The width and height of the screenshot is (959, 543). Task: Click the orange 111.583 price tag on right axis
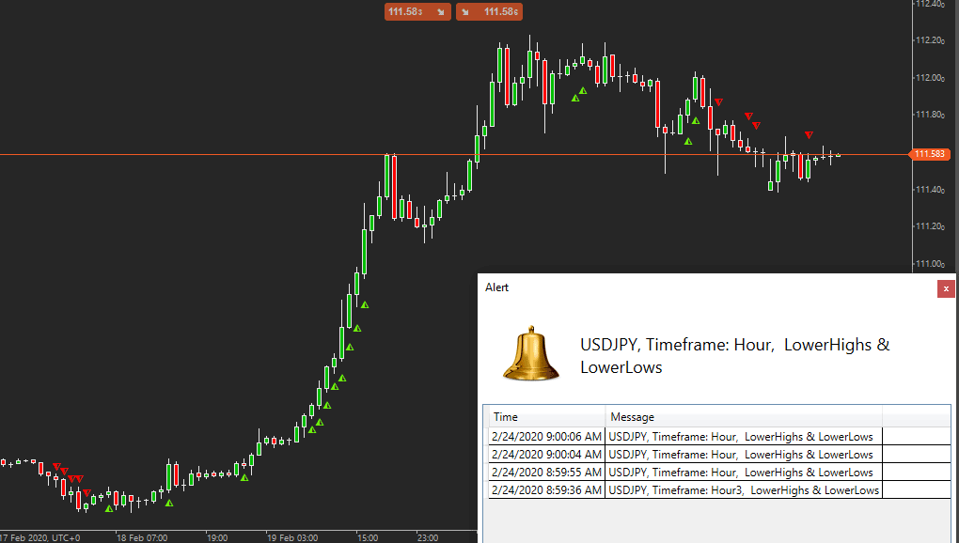929,153
